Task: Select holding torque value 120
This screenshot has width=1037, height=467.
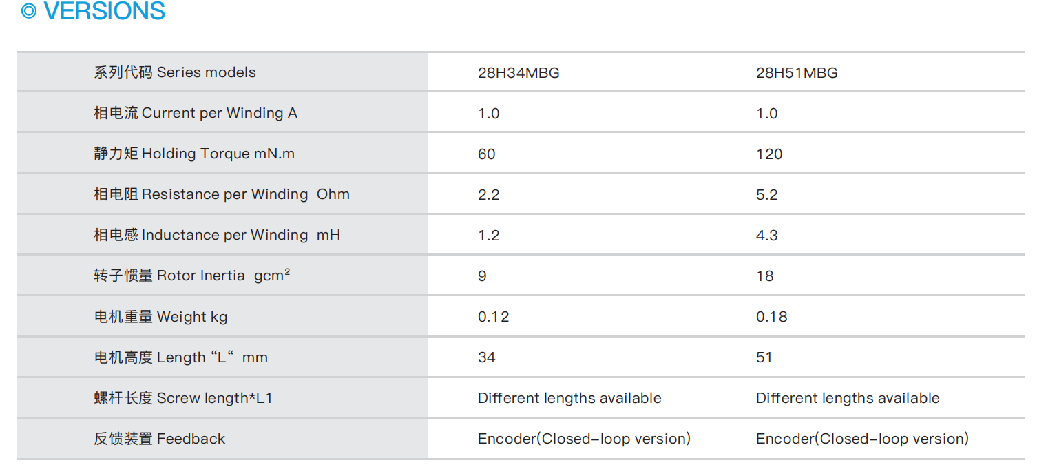Action: 769,154
